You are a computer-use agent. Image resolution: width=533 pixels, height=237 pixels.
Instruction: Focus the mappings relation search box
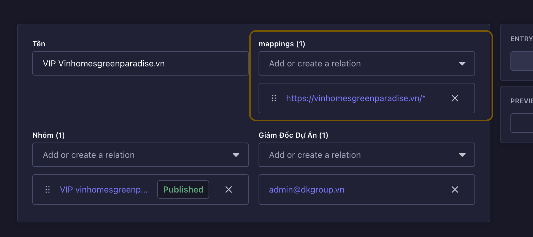[357, 63]
